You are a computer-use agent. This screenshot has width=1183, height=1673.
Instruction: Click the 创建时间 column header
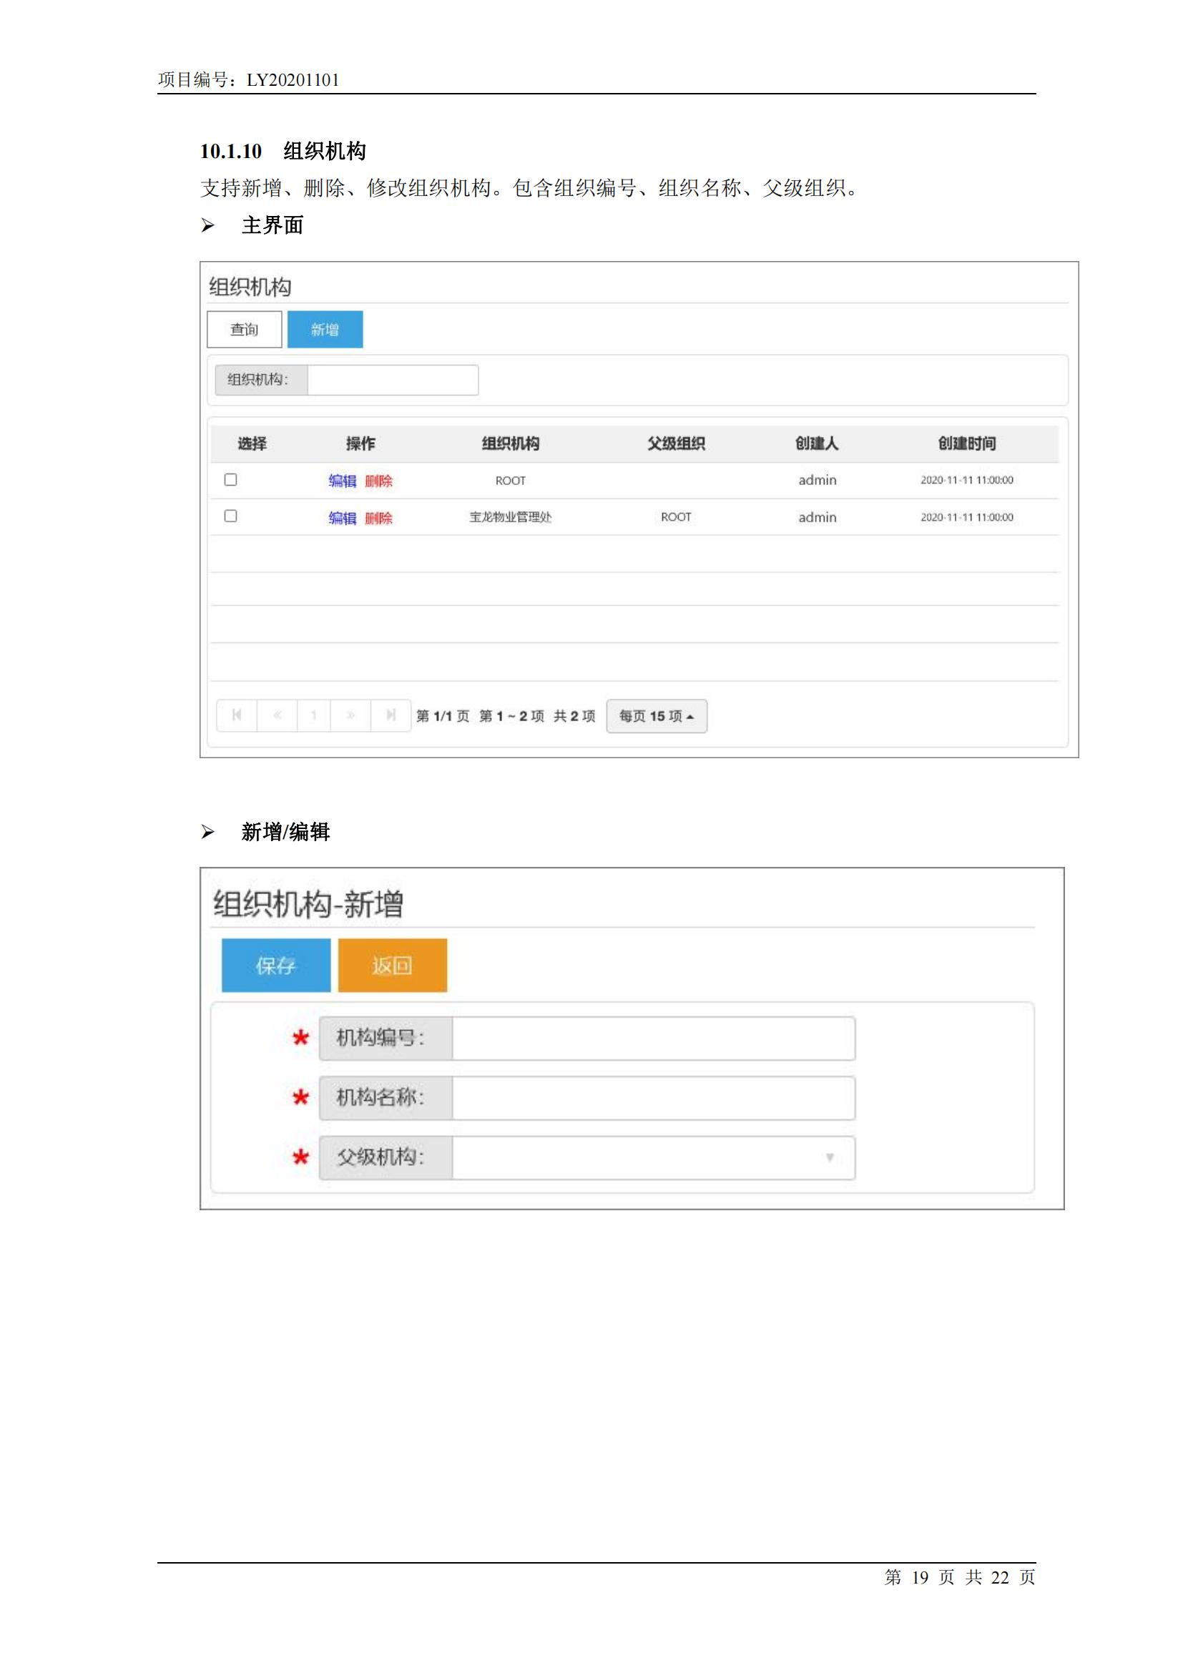coord(967,443)
